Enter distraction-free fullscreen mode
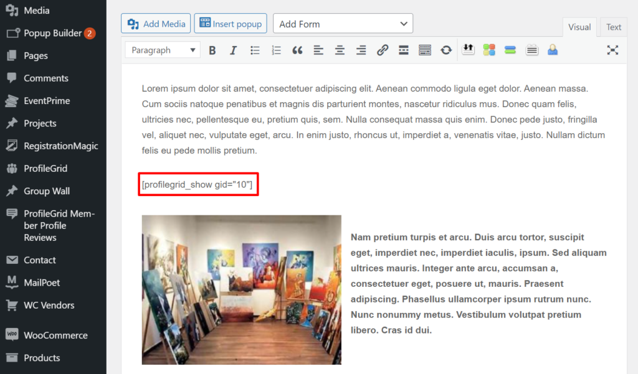 [x=612, y=50]
